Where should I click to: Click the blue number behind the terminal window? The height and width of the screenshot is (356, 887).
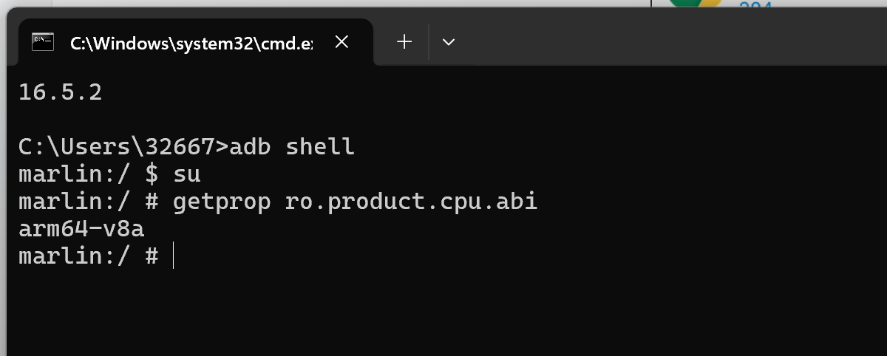click(755, 6)
